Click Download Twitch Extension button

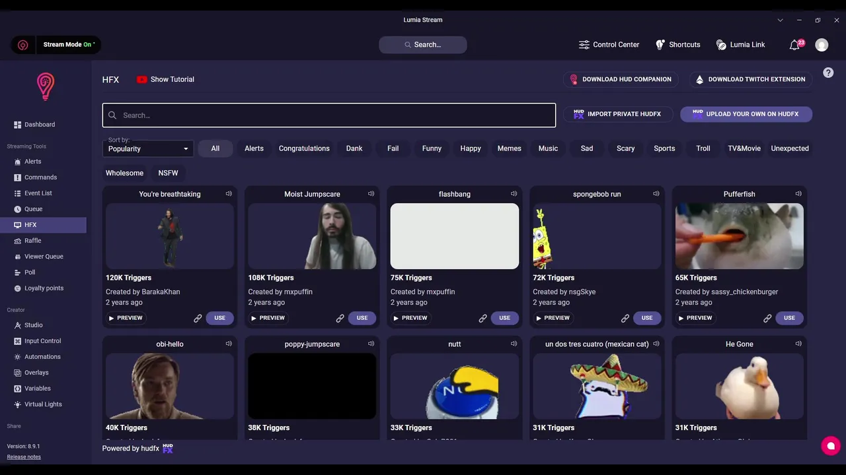(x=750, y=79)
